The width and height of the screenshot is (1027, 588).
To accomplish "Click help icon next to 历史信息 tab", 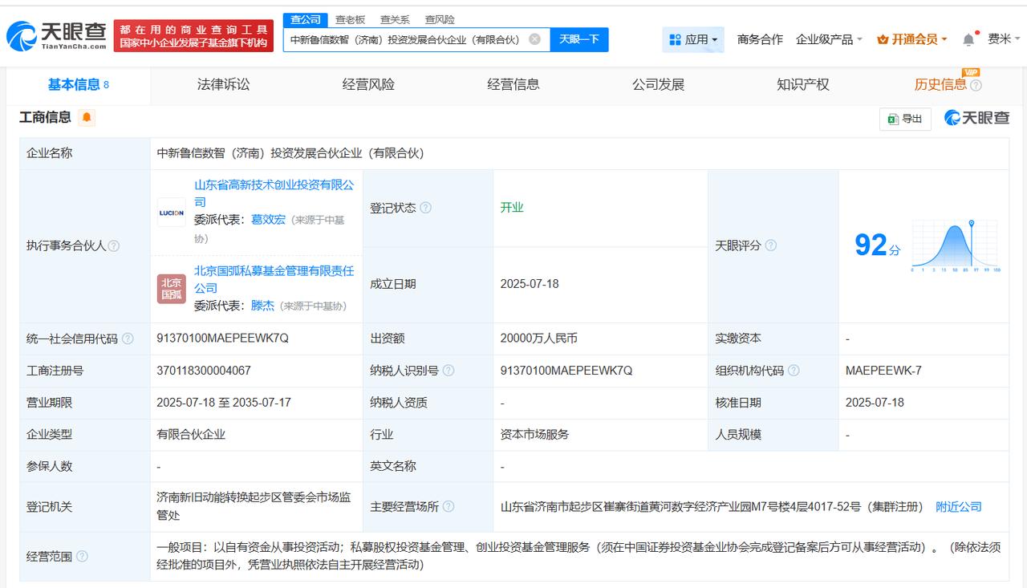I will tap(976, 85).
